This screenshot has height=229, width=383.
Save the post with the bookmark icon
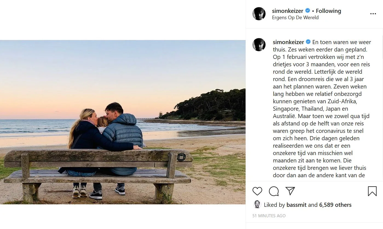(x=372, y=191)
